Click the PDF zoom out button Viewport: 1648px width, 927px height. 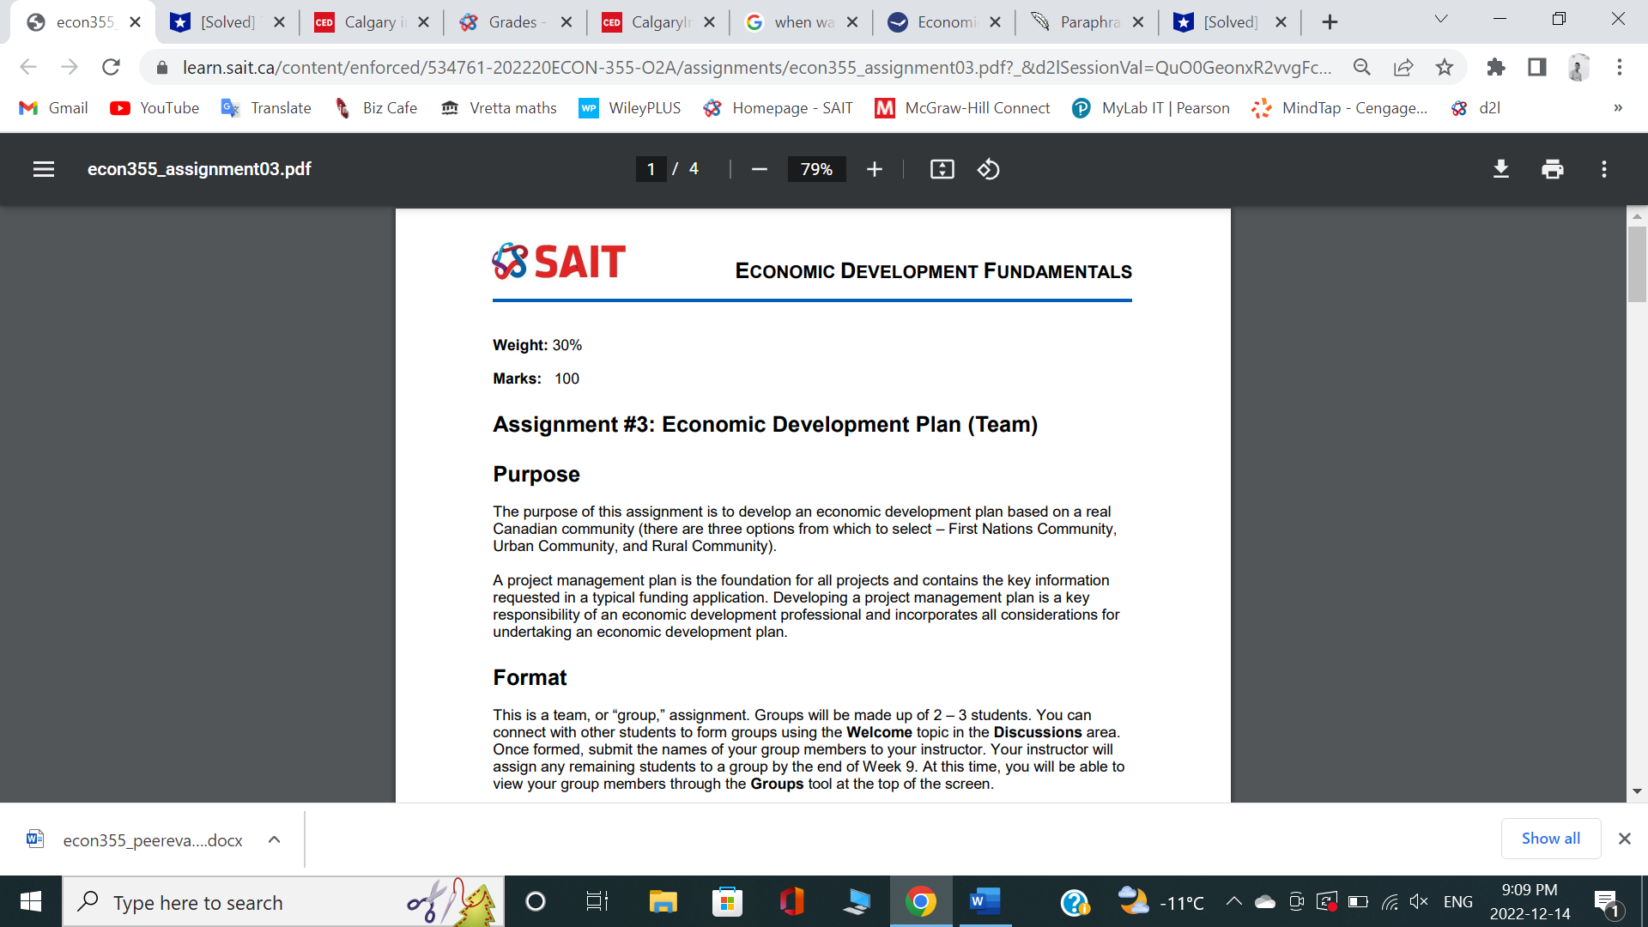[x=759, y=169]
